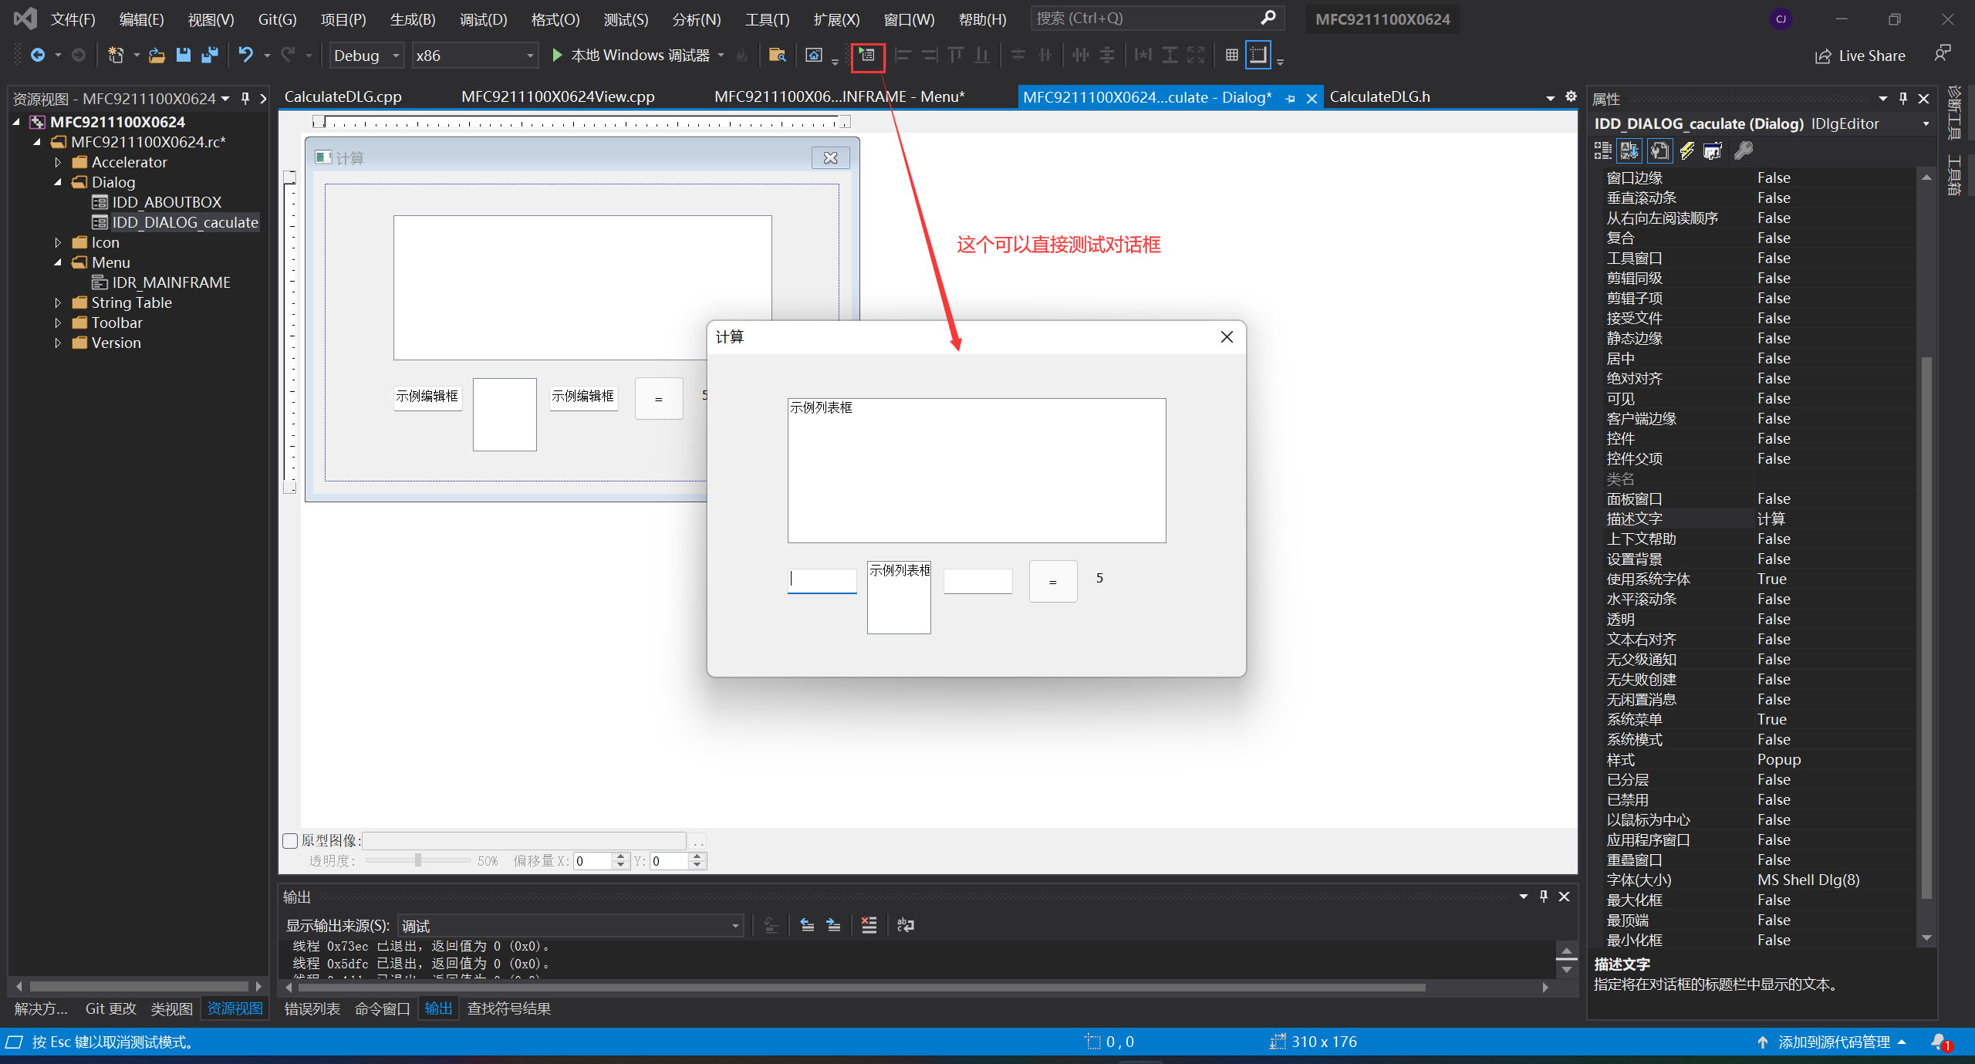Clear all output text icon
Viewport: 1975px width, 1064px height.
pos(869,925)
